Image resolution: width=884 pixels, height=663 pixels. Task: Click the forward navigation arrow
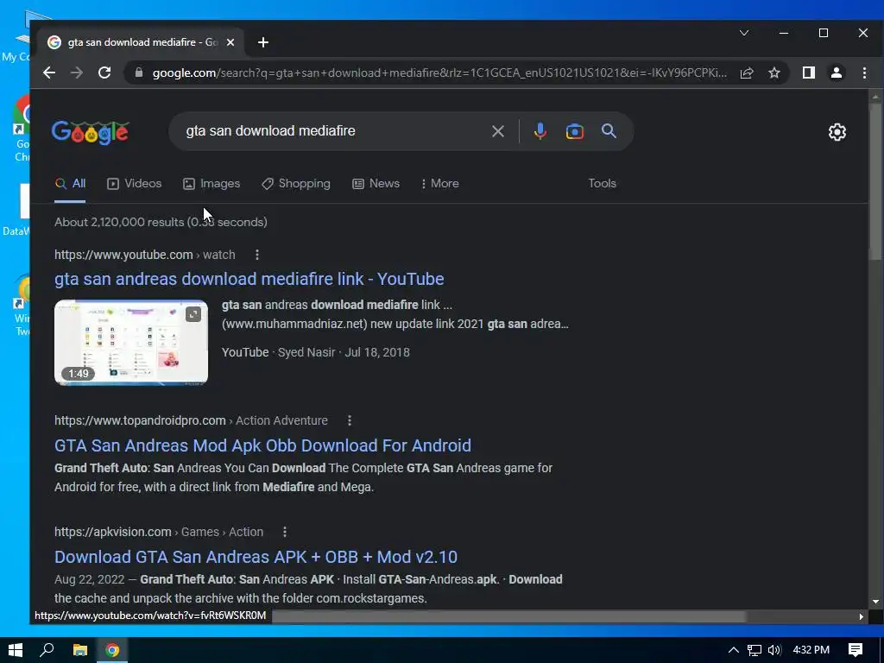click(77, 73)
